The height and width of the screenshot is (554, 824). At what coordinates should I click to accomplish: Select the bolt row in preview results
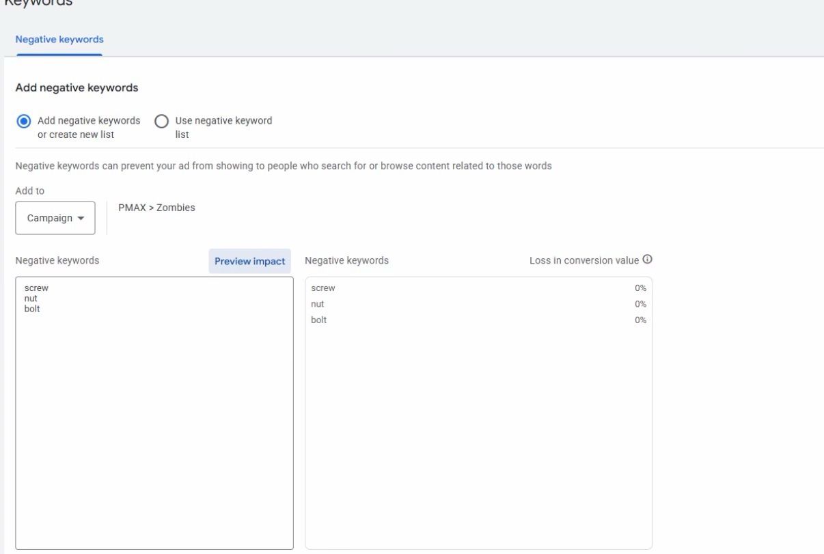[x=478, y=320]
